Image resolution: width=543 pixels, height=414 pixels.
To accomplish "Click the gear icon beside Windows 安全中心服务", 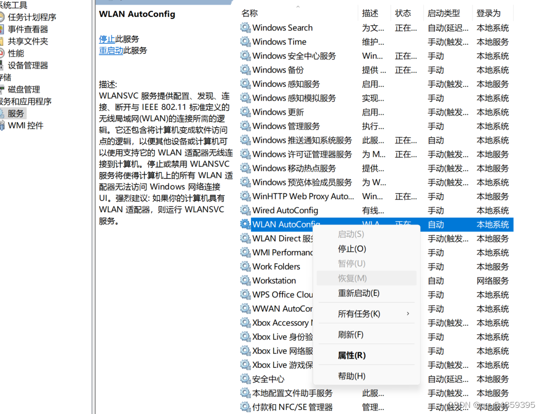I will point(245,55).
